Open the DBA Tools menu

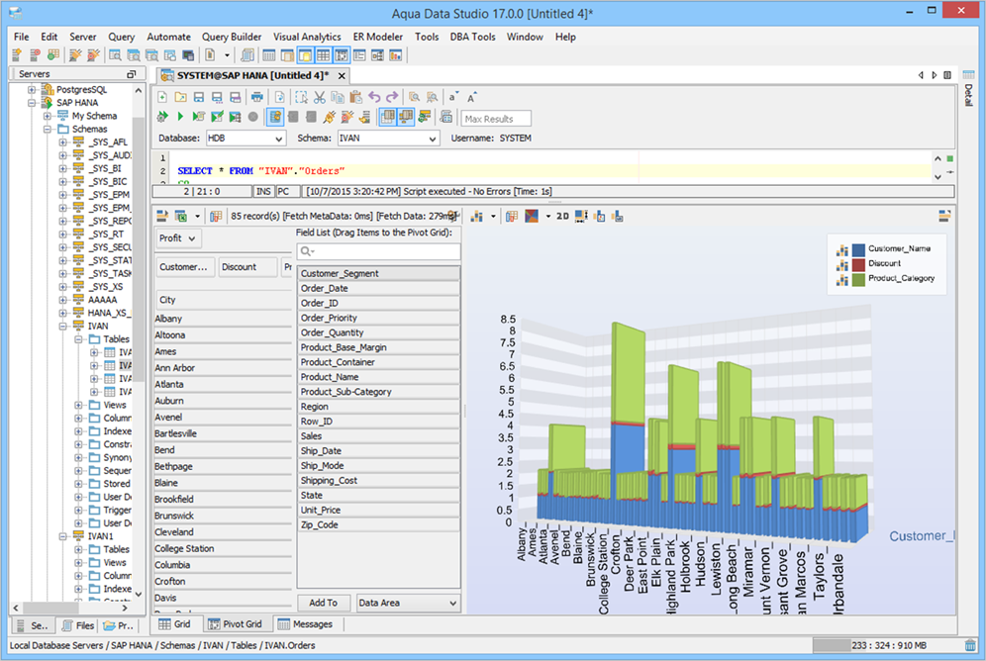click(472, 37)
